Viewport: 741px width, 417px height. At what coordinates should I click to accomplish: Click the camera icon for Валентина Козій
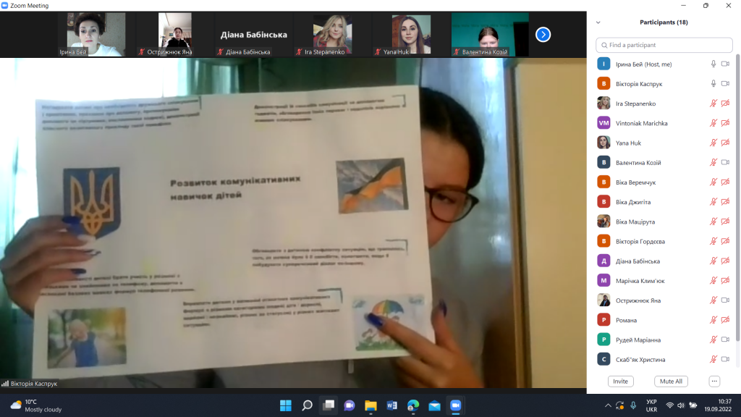[725, 163]
